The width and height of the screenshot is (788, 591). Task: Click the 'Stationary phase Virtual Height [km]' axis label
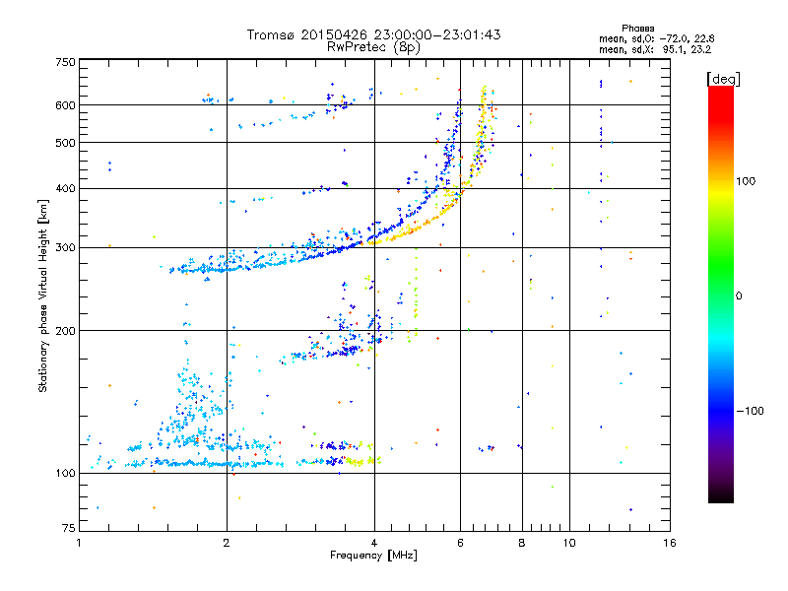[43, 295]
